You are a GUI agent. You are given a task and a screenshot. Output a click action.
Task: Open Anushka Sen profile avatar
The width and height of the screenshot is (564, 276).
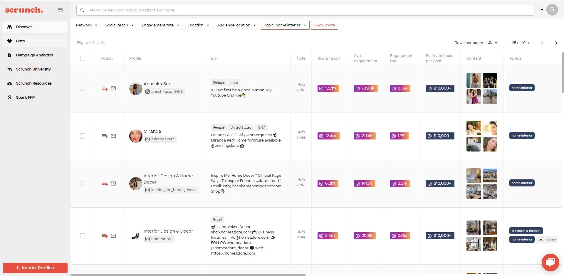136,88
